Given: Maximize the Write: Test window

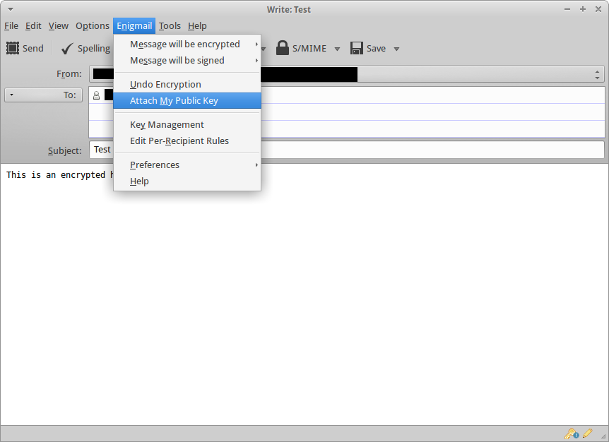Looking at the screenshot, I should [x=583, y=9].
